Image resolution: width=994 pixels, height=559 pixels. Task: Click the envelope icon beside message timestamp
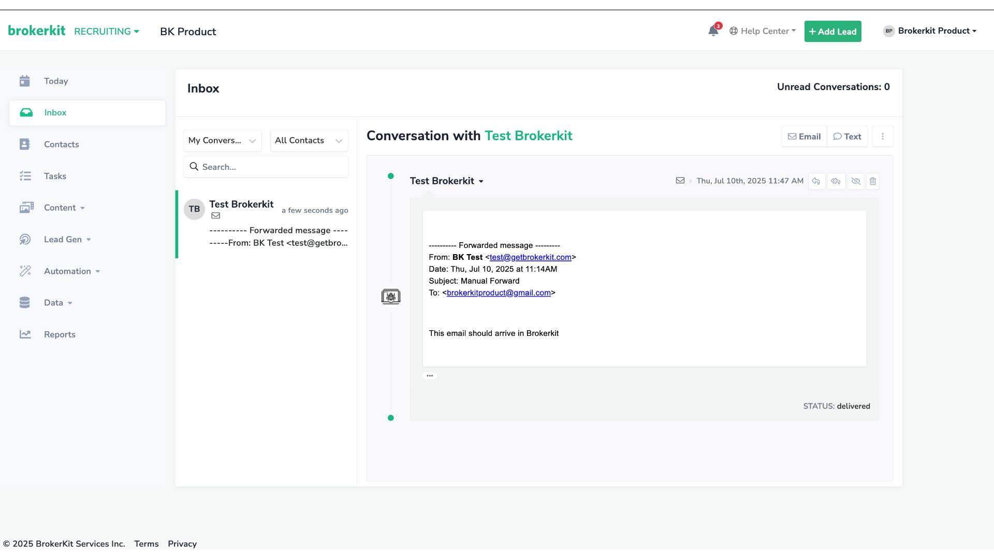tap(680, 181)
